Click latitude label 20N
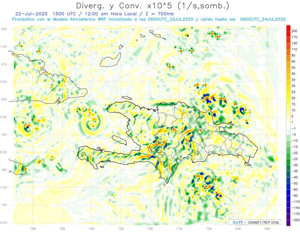Viewport: 300px width, 232px height. tap(3, 99)
